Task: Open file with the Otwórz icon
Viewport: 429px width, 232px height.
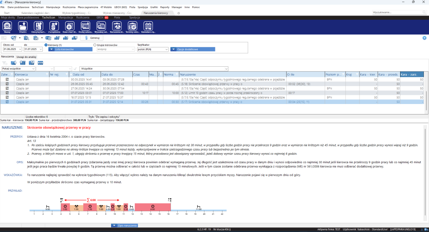Action: click(x=23, y=27)
